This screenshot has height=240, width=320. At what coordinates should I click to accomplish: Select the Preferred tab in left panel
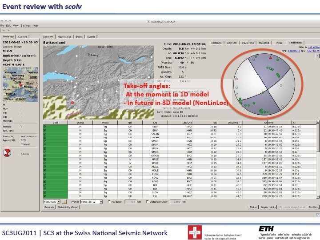point(8,36)
